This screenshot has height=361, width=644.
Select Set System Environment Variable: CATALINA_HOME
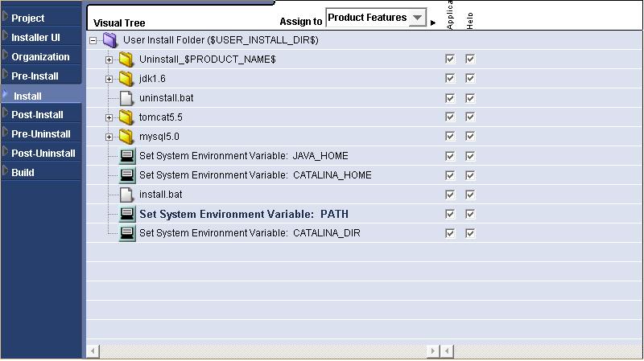tap(255, 175)
